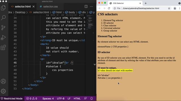Image resolution: width=181 pixels, height=101 pixels.
Task: Open the Extensions view
Action: [x=3, y=47]
